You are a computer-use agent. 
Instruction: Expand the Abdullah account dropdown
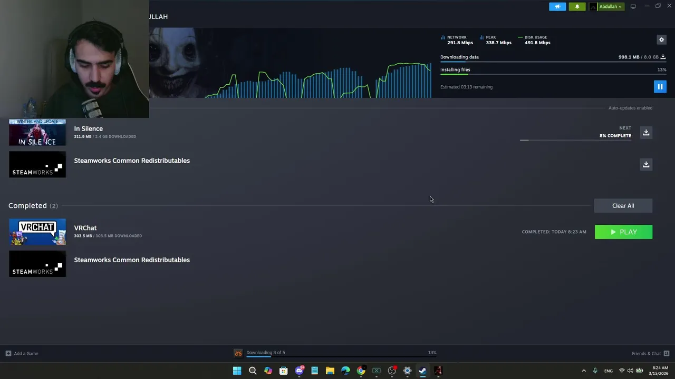point(607,6)
